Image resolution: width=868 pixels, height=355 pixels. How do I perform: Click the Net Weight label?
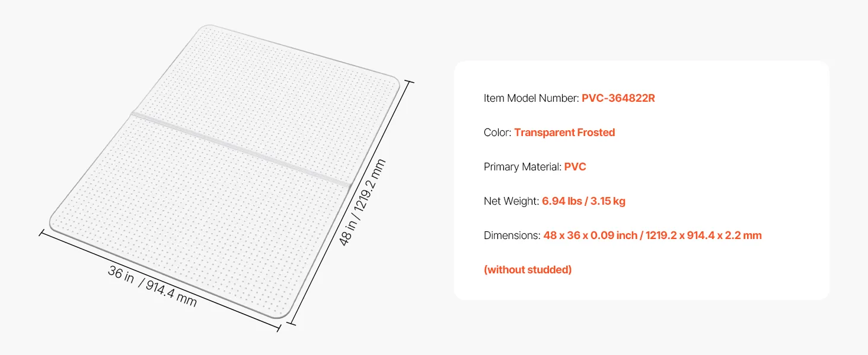coord(511,201)
